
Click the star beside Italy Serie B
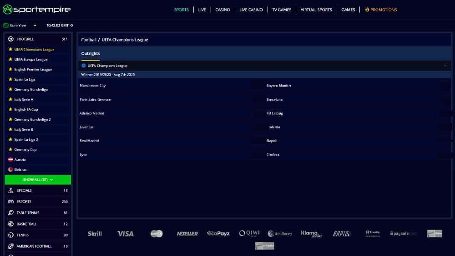click(x=10, y=130)
